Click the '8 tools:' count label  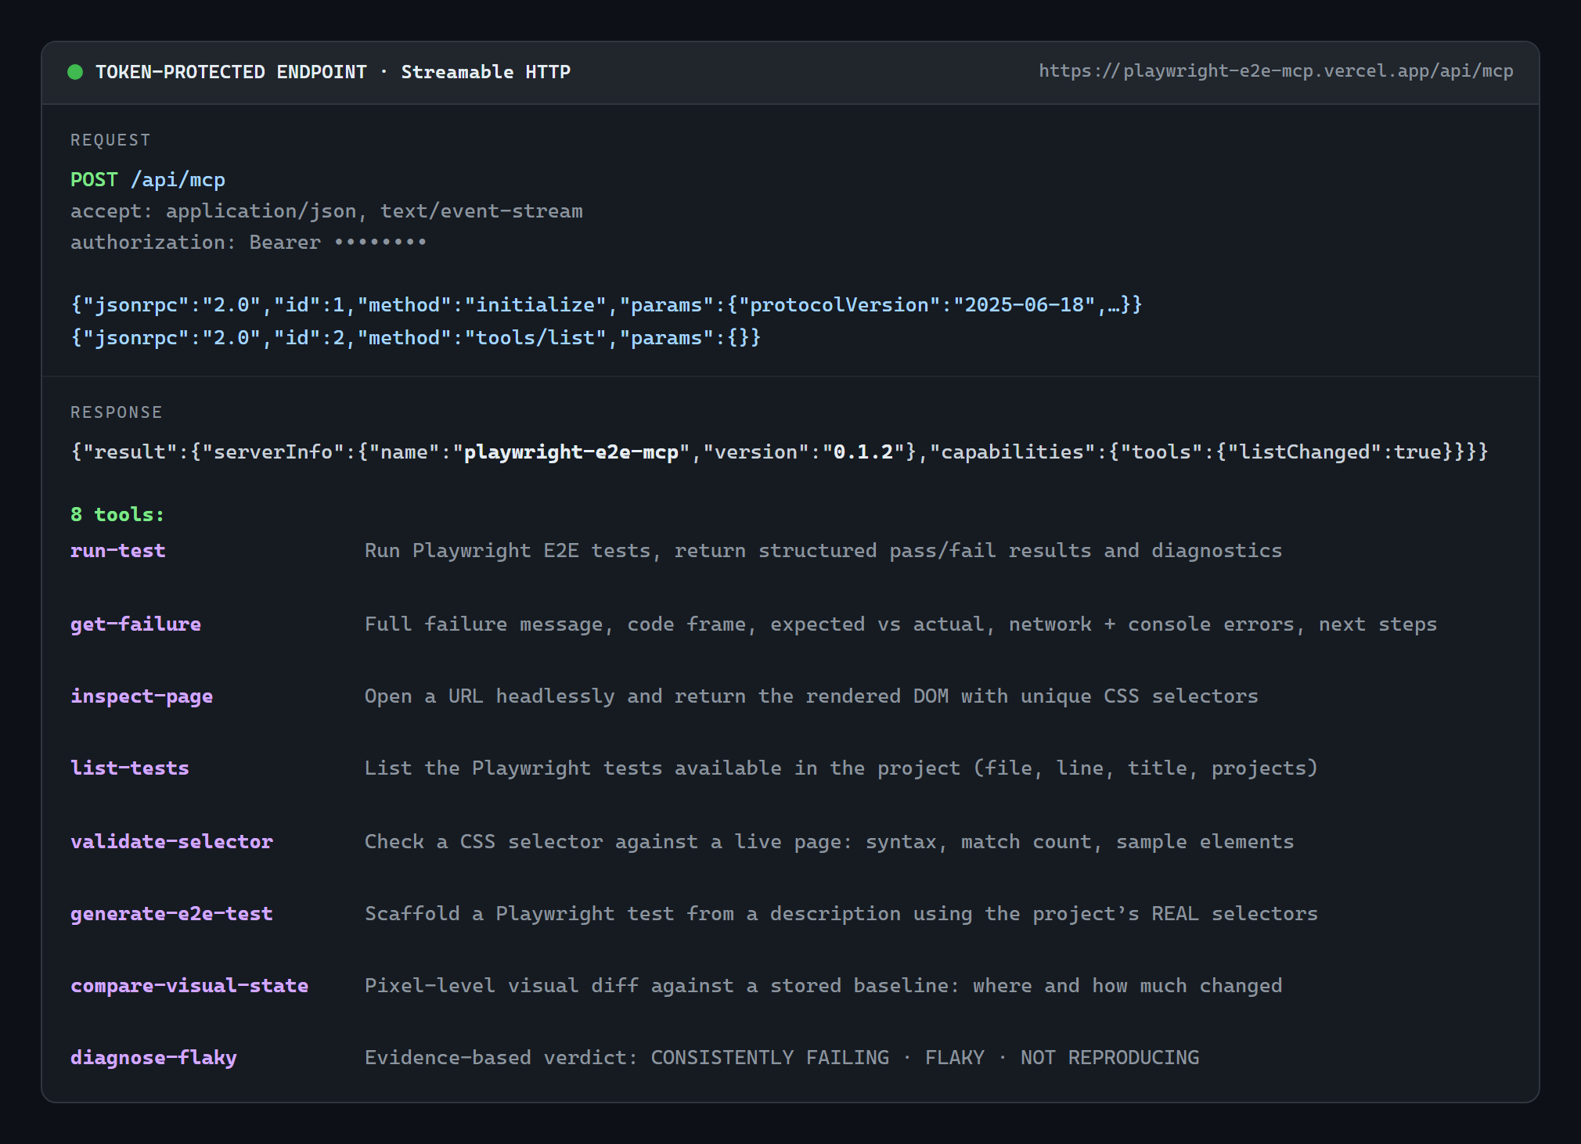coord(117,515)
